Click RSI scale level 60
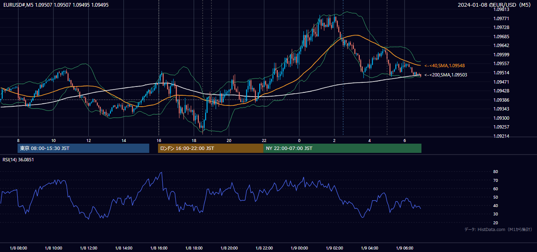Viewport: 537px width, 252px height. [x=496, y=189]
